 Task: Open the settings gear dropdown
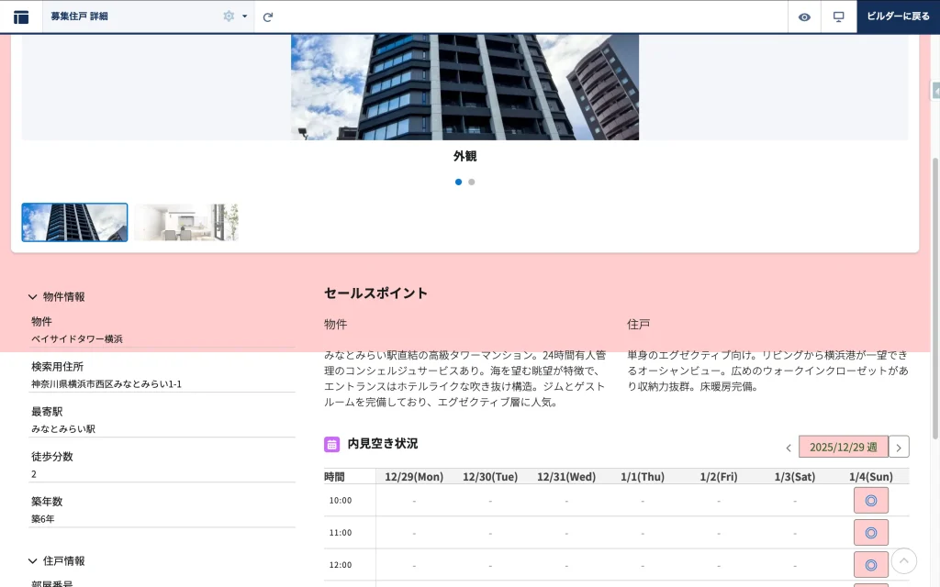pos(234,17)
